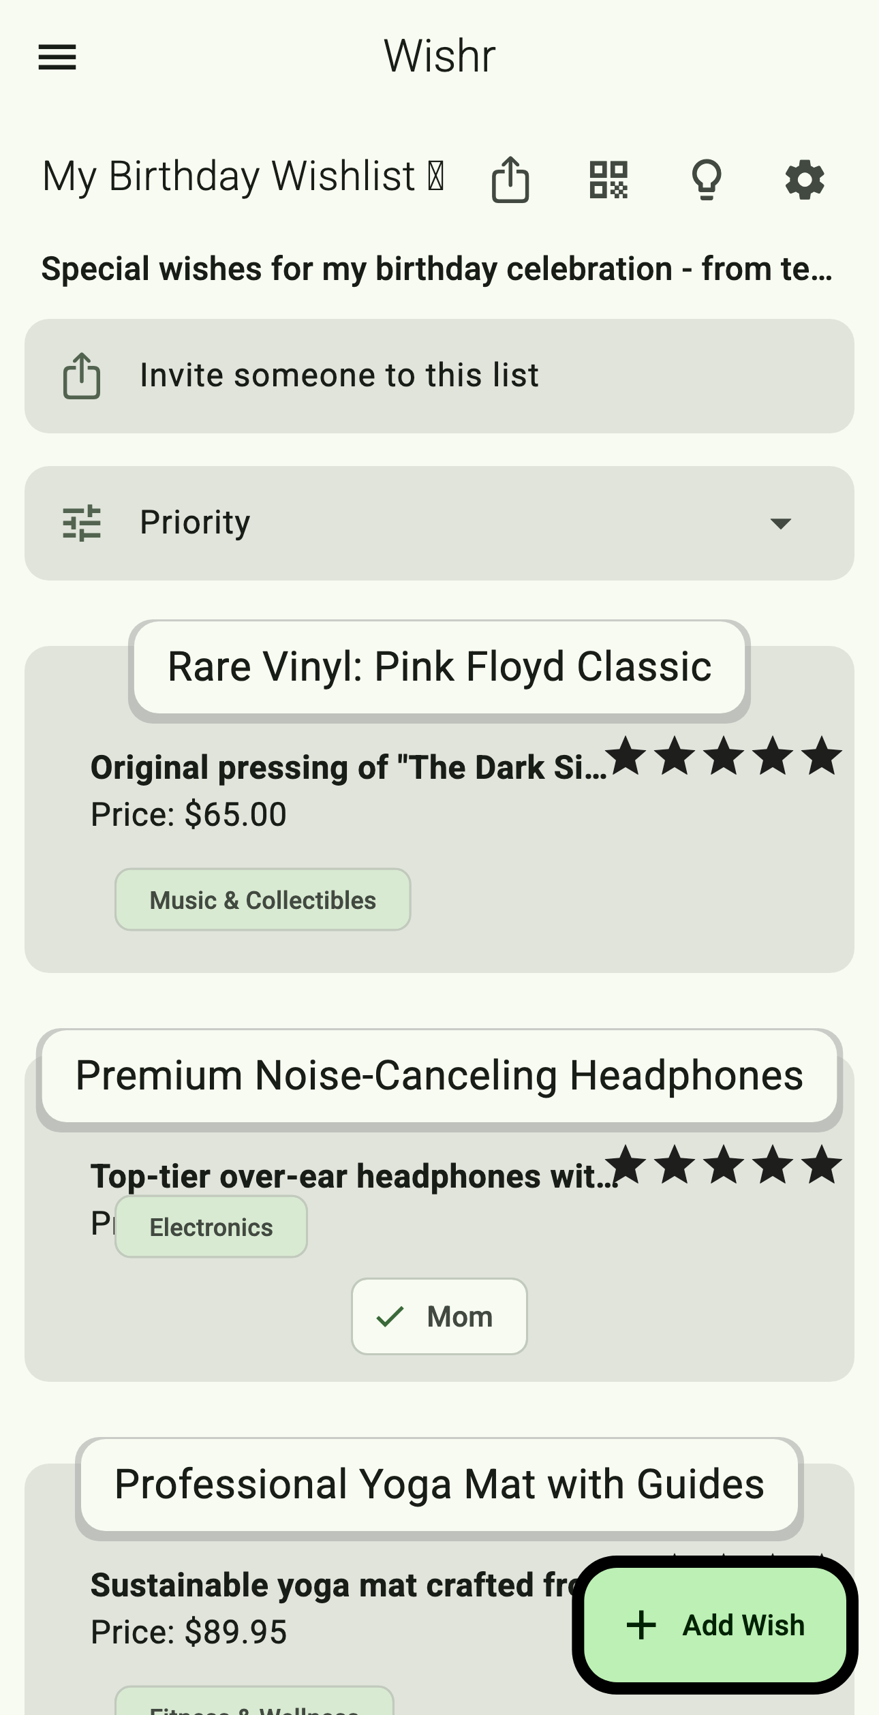
Task: Select the Music & Collectibles tag chip
Action: click(x=262, y=899)
